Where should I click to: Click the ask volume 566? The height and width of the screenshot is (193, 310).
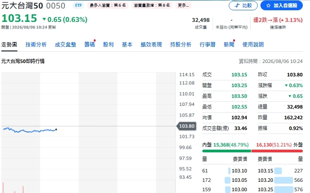298,180
